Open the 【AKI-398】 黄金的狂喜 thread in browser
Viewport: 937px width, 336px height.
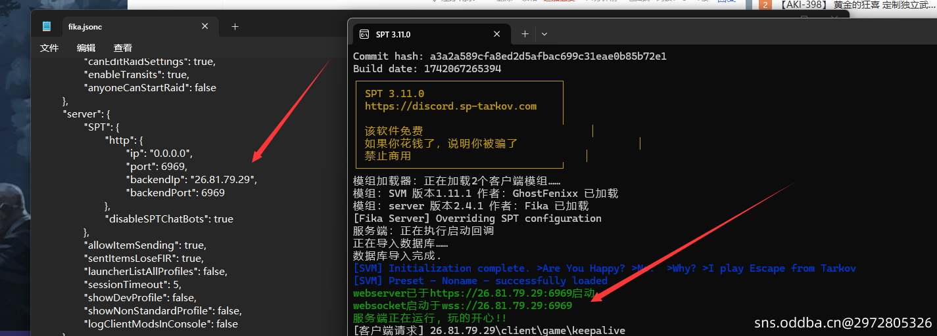pos(857,5)
